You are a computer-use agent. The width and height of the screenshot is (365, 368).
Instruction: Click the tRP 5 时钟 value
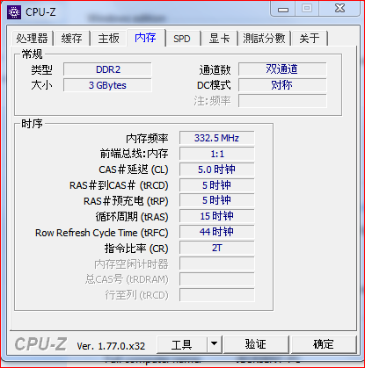point(217,200)
